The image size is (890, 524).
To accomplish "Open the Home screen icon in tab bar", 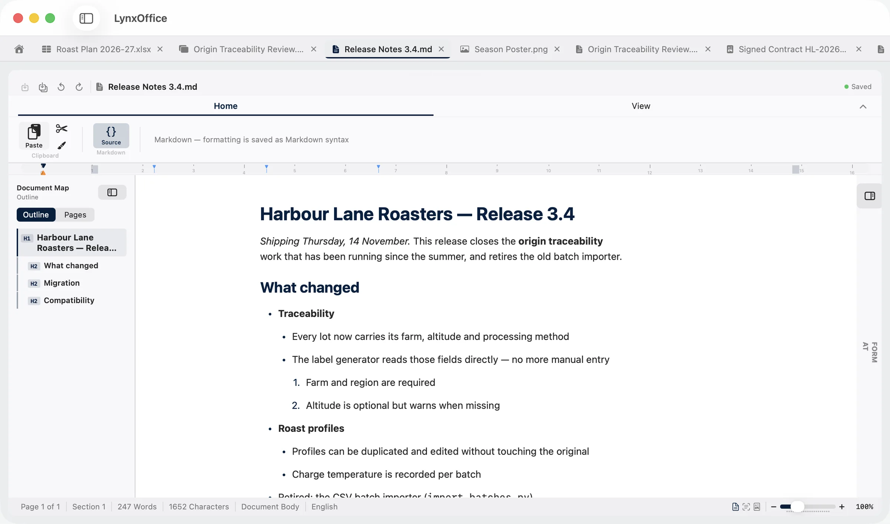I will click(x=19, y=49).
